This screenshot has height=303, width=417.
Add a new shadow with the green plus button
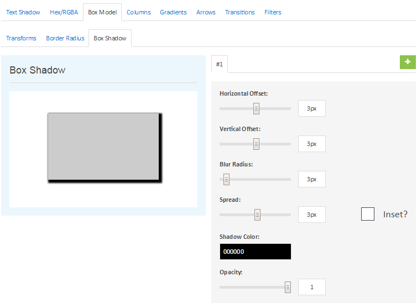tap(408, 62)
